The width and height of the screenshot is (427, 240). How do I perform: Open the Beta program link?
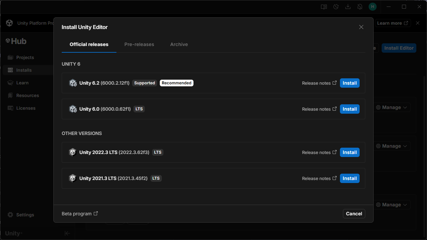click(x=80, y=214)
